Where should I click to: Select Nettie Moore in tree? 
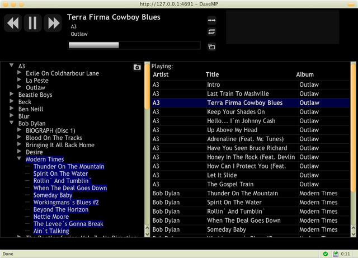pos(51,217)
